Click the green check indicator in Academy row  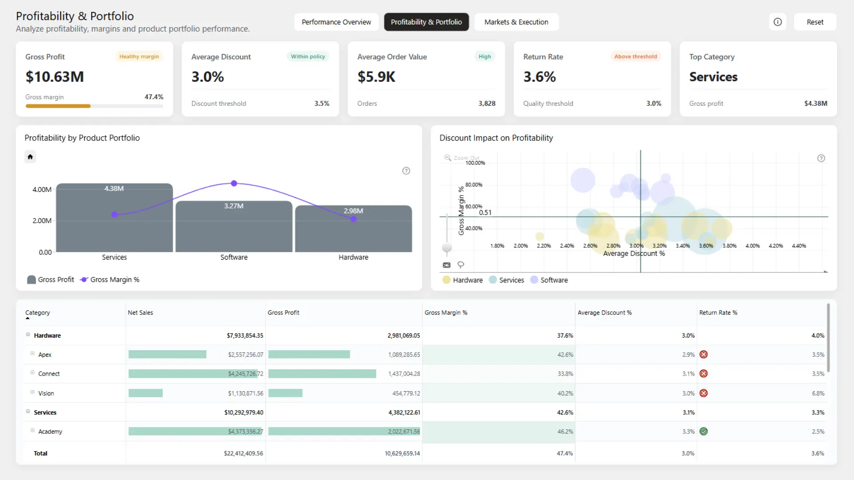tap(704, 431)
